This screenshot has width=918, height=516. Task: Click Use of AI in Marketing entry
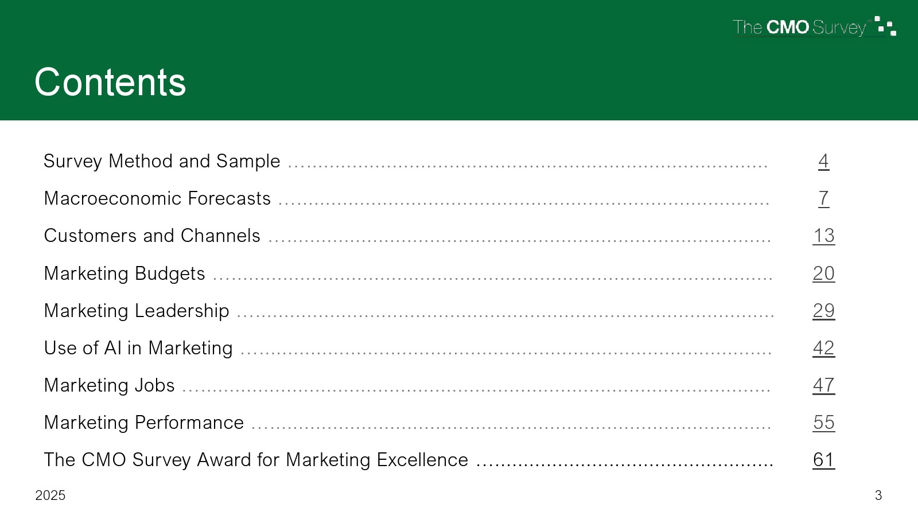(138, 348)
